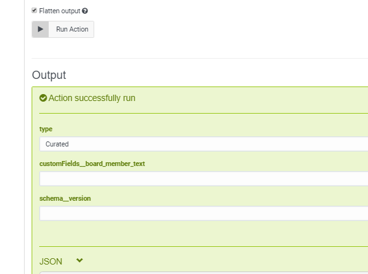Click the gray divider above Output heading
Image resolution: width=368 pixels, height=274 pixels.
click(x=200, y=58)
